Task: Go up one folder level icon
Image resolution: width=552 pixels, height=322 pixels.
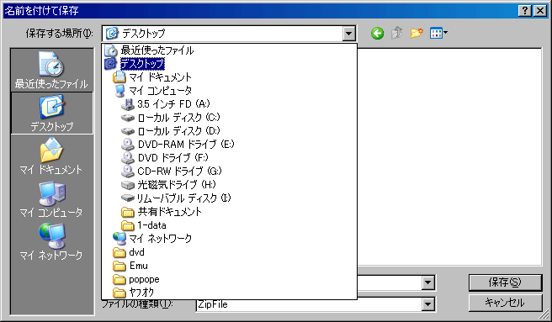Action: point(397,33)
